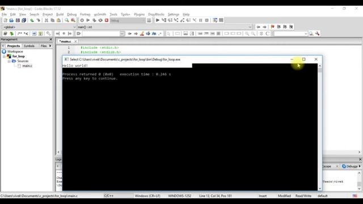363x204 pixels.
Task: Close the Management panel
Action: click(x=51, y=40)
